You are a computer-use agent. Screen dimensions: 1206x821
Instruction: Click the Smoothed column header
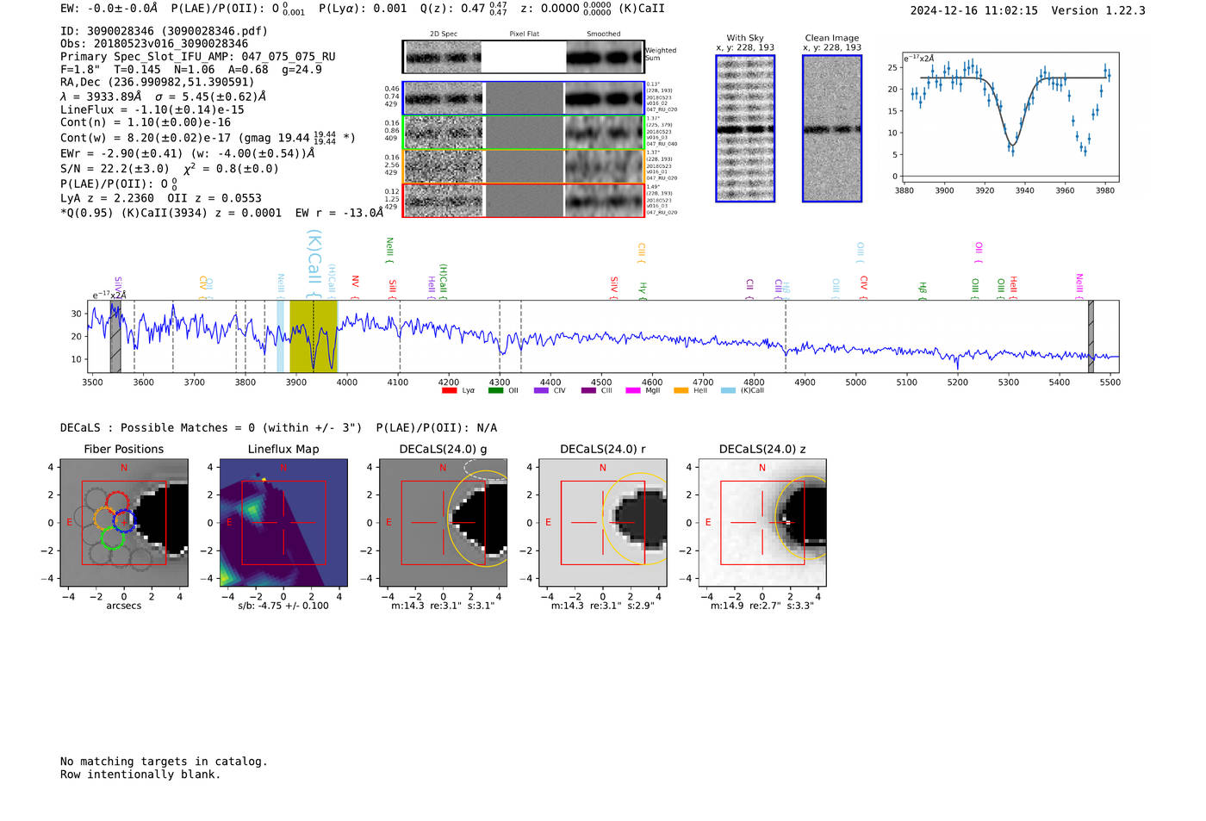(x=603, y=34)
